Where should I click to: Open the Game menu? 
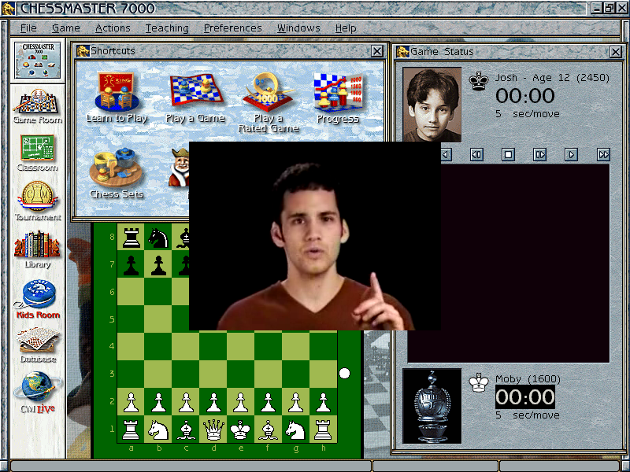coord(66,28)
